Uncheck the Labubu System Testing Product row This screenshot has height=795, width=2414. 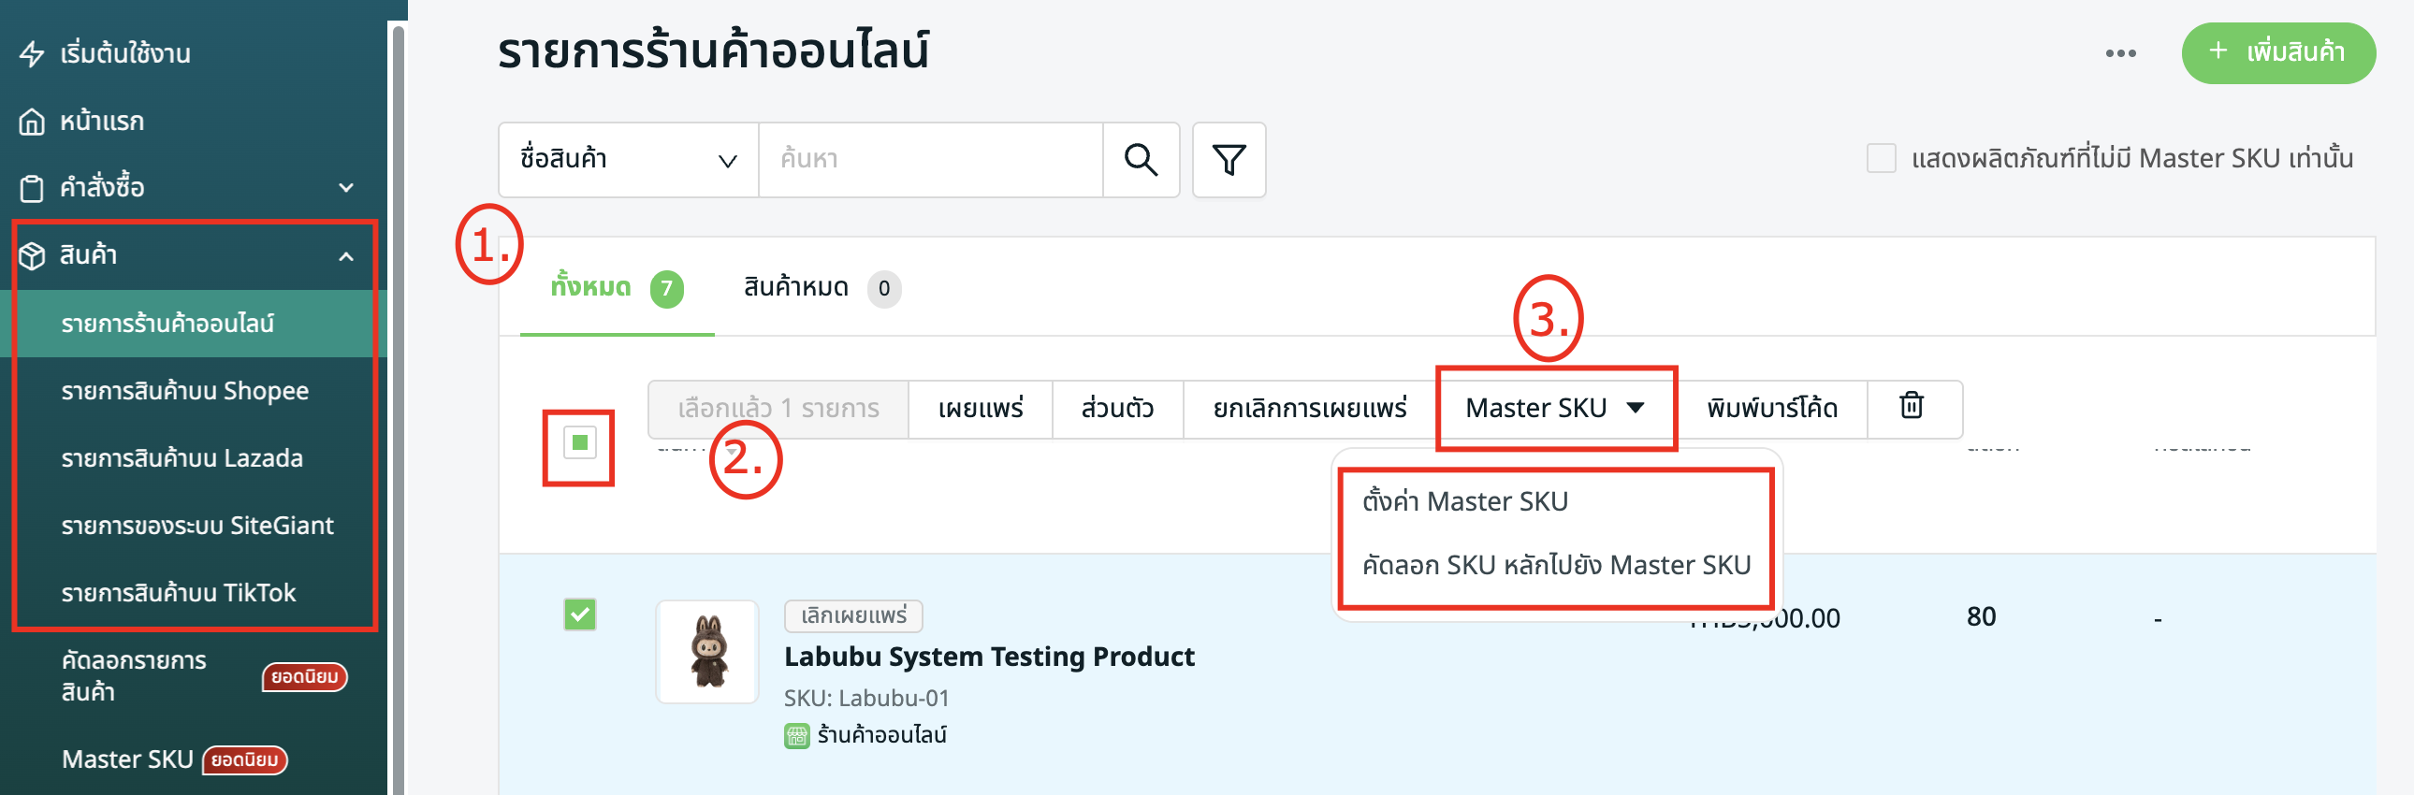[x=579, y=614]
